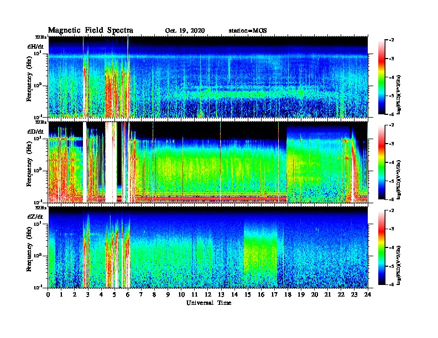This screenshot has width=438, height=338.
Task: Click hour tick label "12" on time axis
Action: [208, 294]
